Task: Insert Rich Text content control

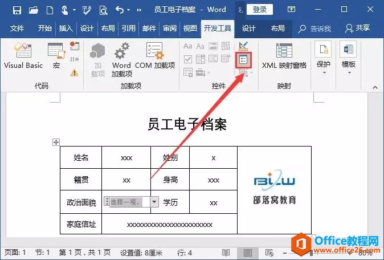Action: coord(187,46)
